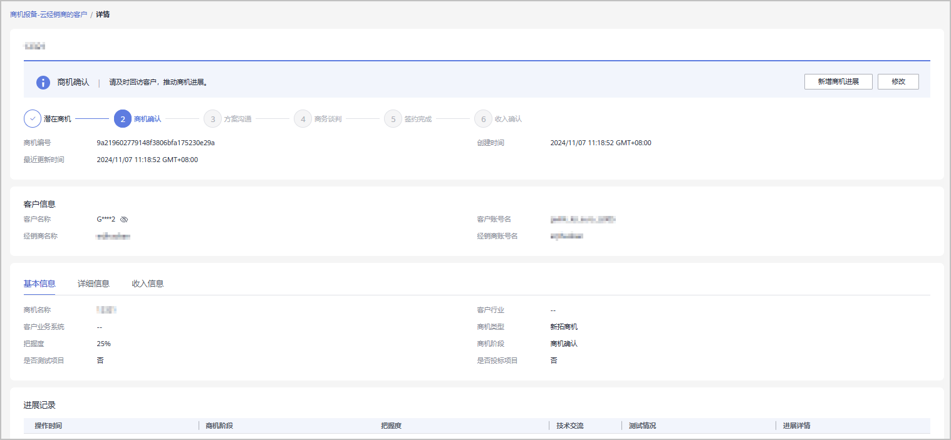Click the 把握度 column header

point(391,426)
